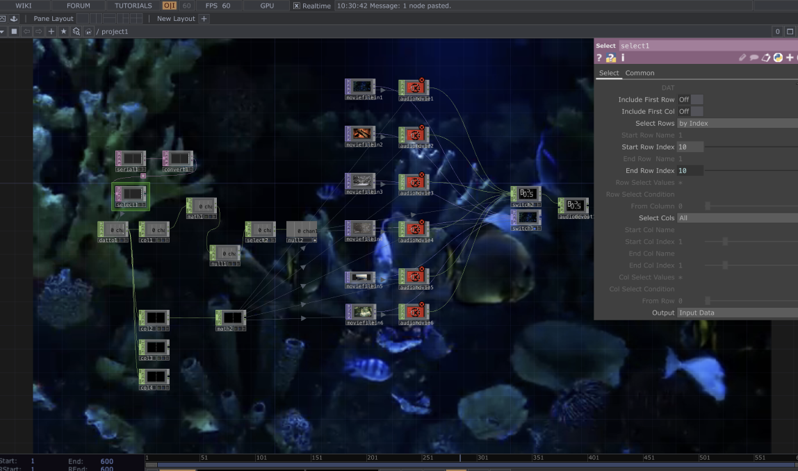Adjust the End Col Index slider
The height and width of the screenshot is (471, 798).
726,265
